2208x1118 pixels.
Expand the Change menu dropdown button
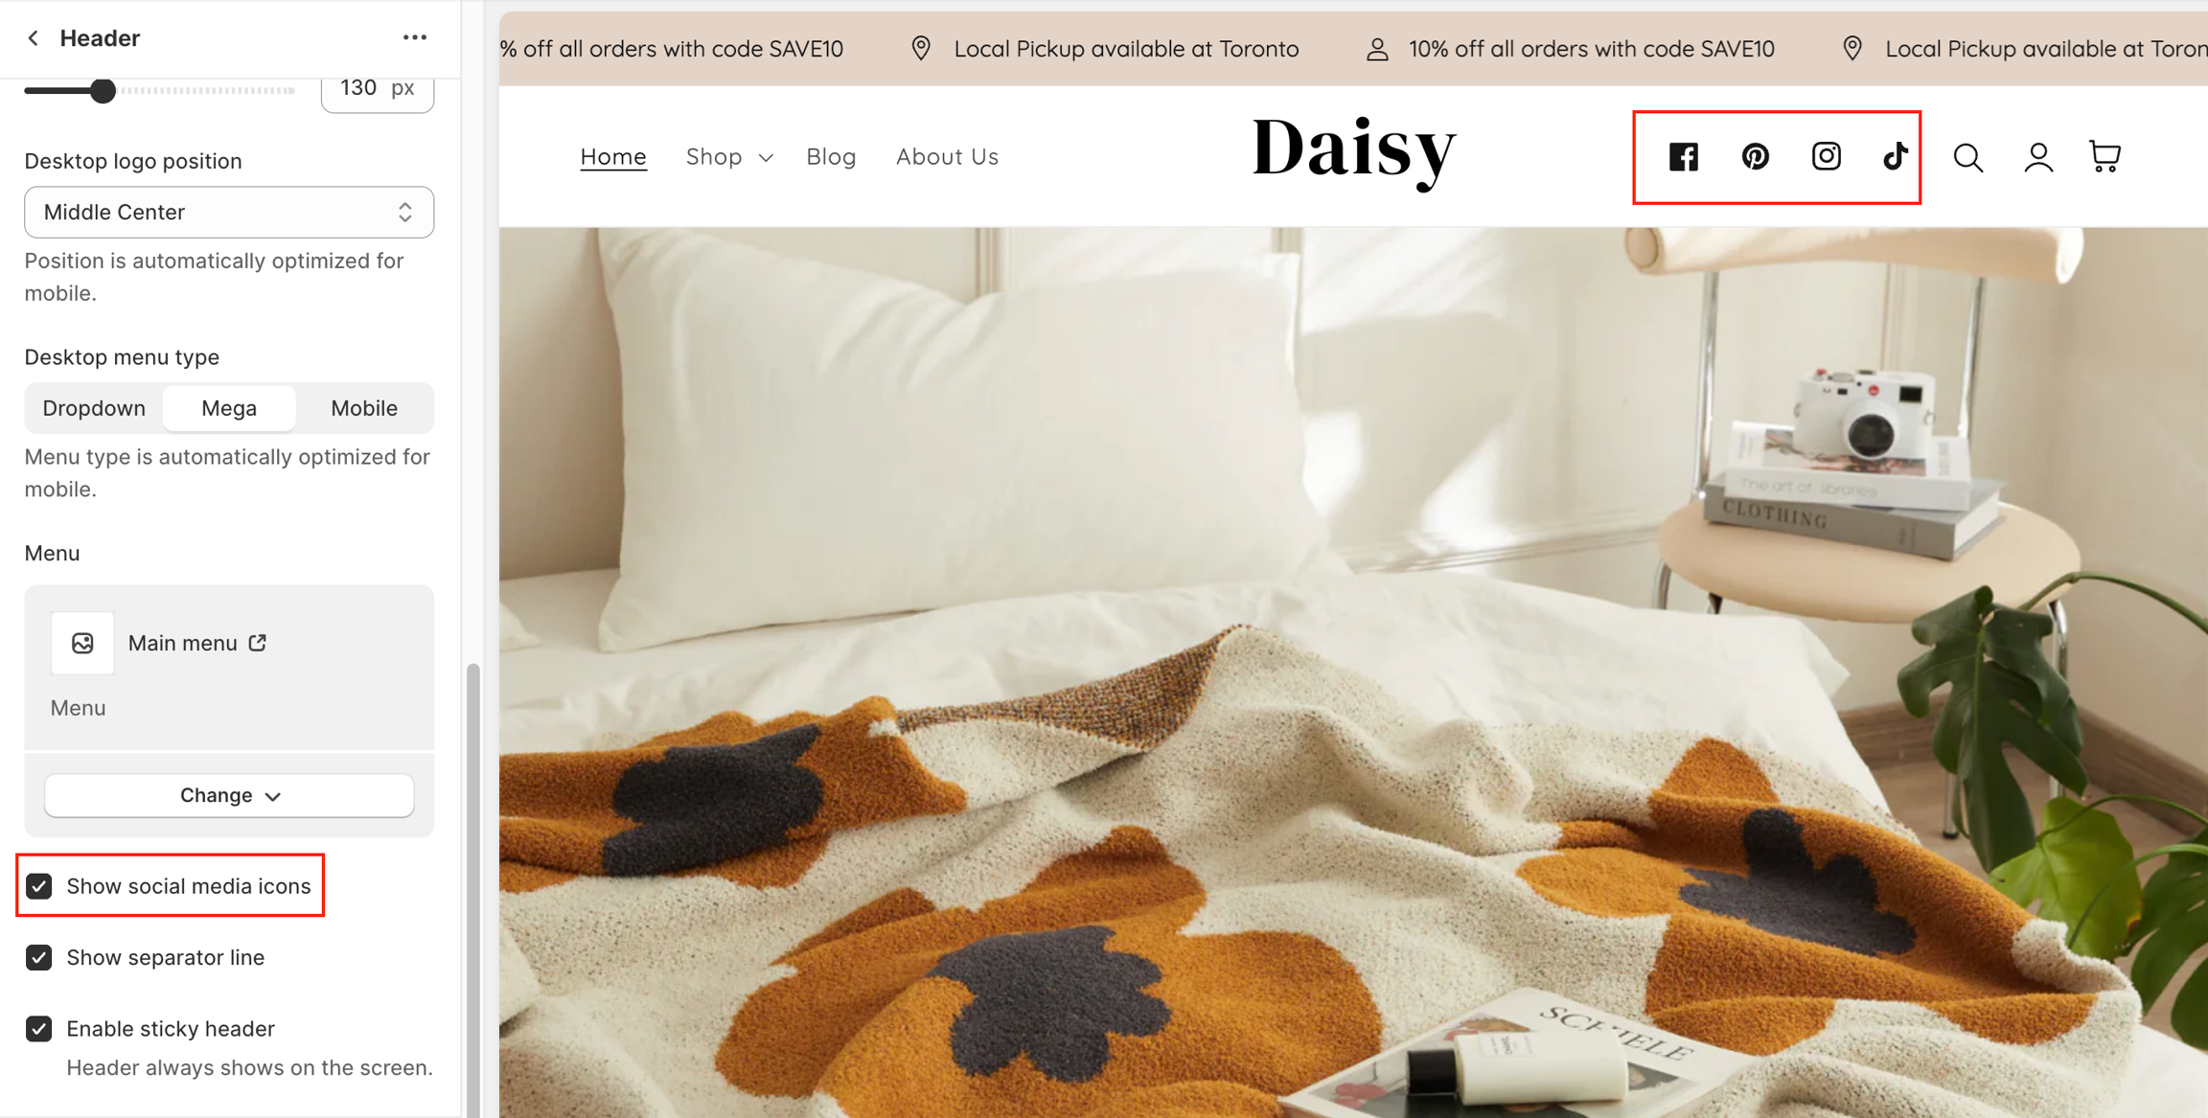tap(229, 795)
